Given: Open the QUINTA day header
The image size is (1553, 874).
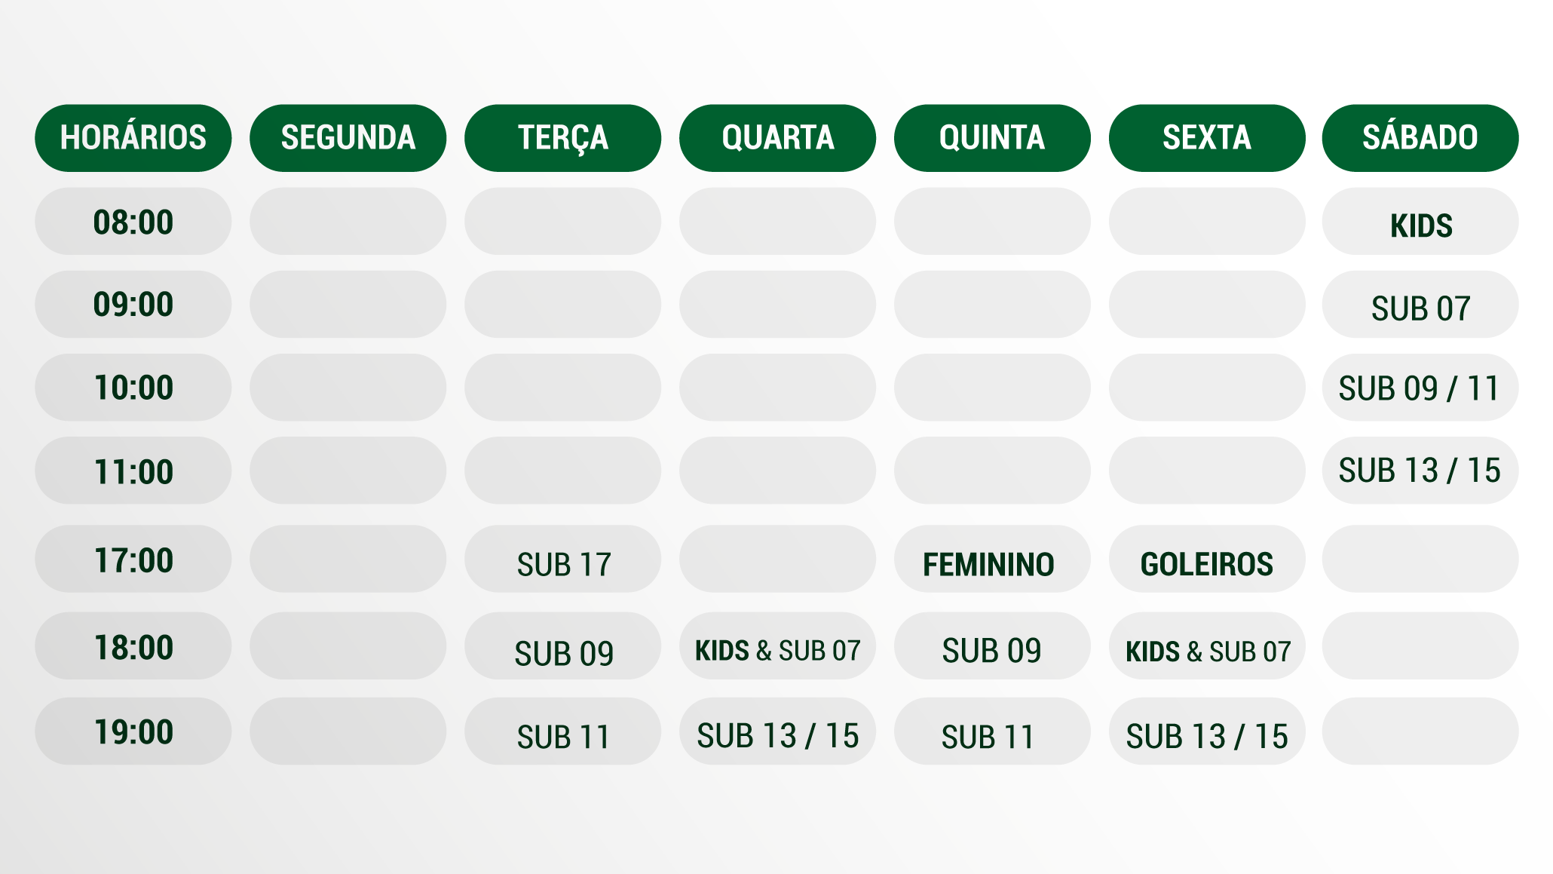Looking at the screenshot, I should 992,138.
